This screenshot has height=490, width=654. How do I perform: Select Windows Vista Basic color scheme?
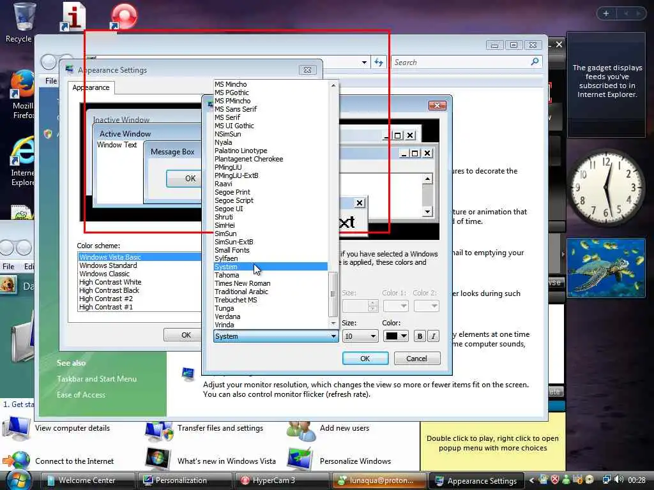coord(140,257)
